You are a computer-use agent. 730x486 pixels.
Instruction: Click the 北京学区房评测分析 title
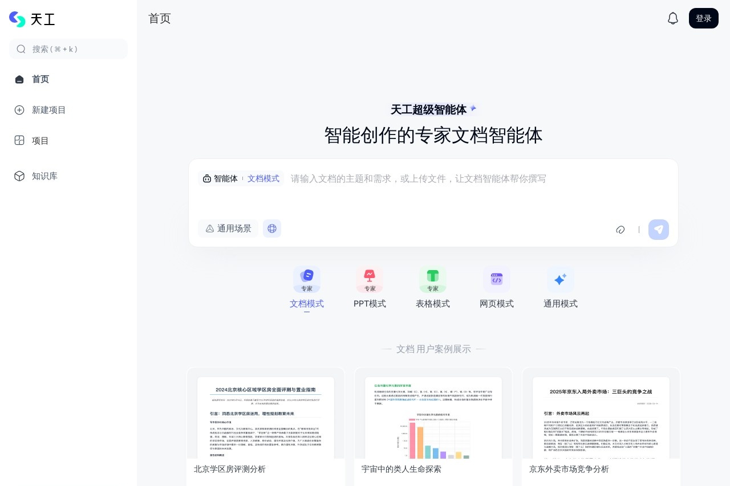pyautogui.click(x=230, y=469)
